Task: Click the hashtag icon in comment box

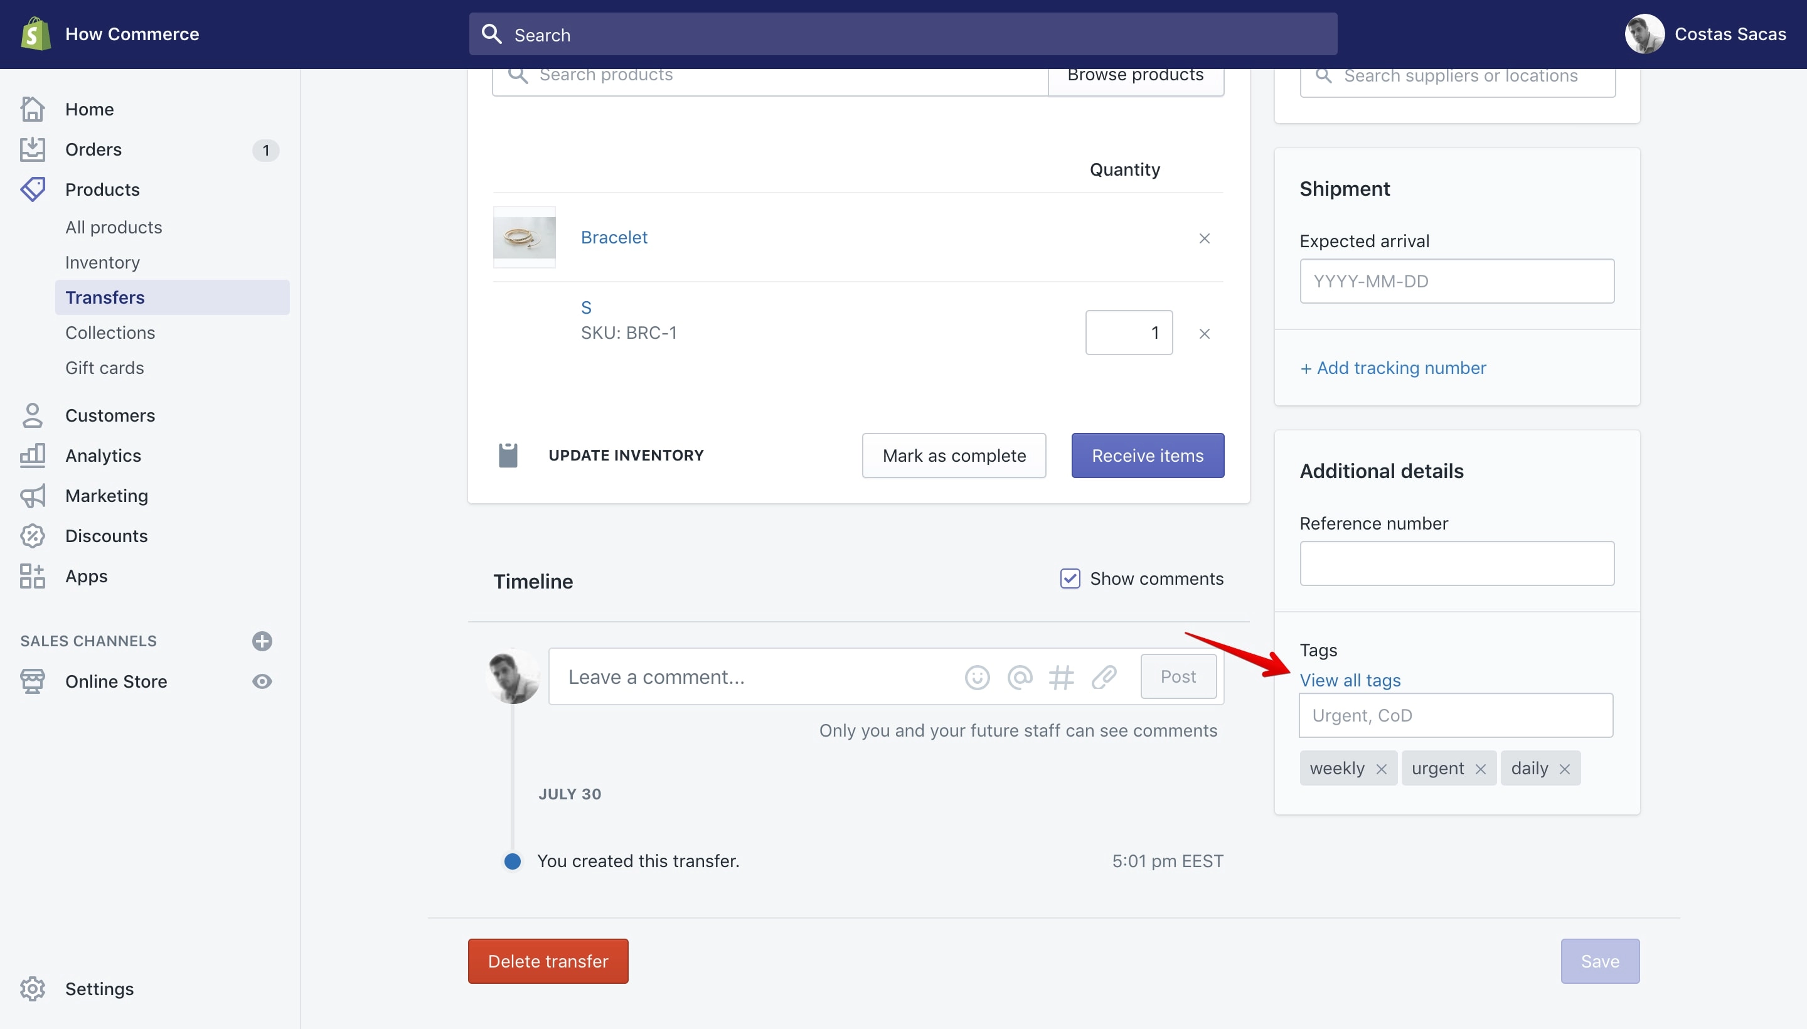Action: [1062, 677]
